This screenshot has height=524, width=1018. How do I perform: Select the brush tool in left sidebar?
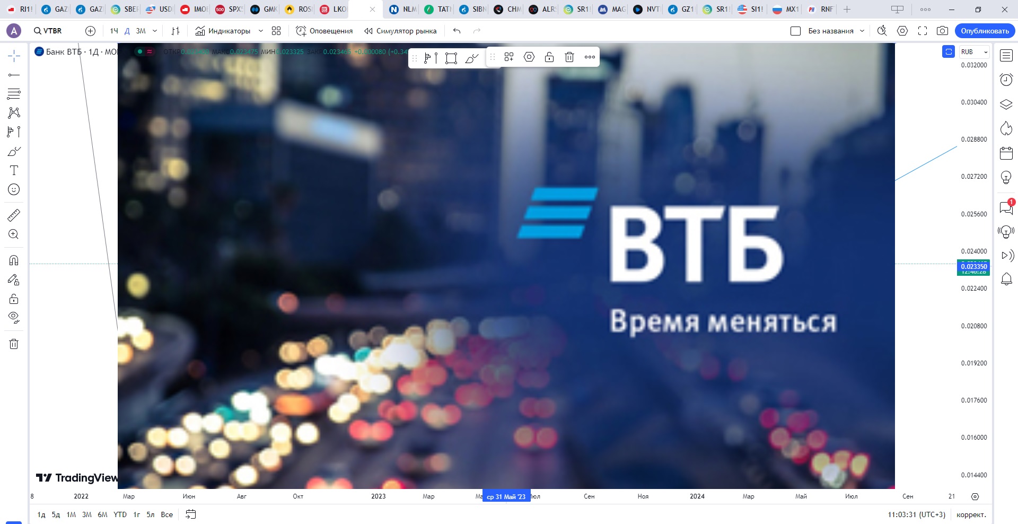coord(14,151)
